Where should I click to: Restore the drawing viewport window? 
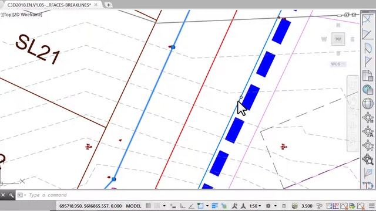point(347,15)
